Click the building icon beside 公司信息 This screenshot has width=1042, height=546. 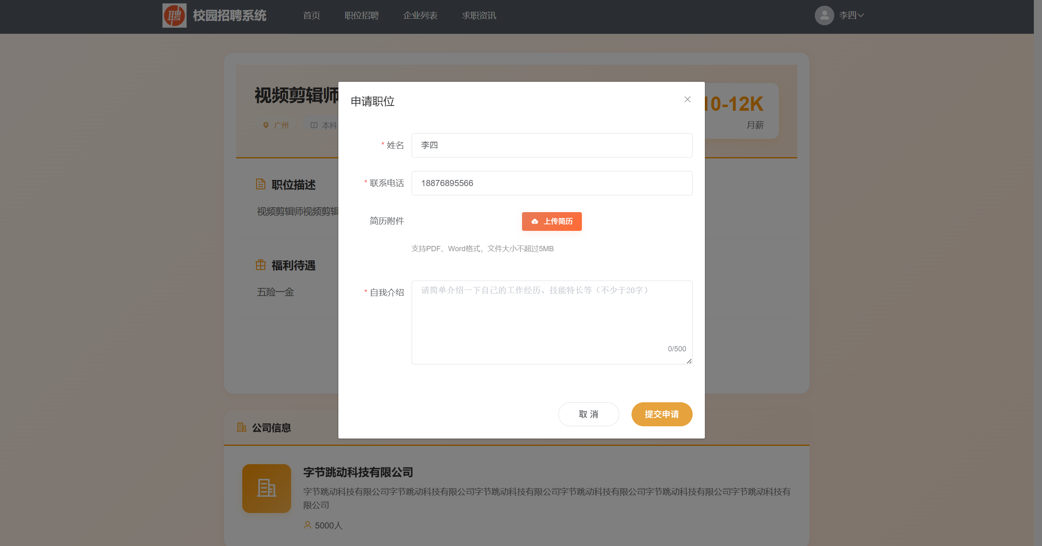241,428
